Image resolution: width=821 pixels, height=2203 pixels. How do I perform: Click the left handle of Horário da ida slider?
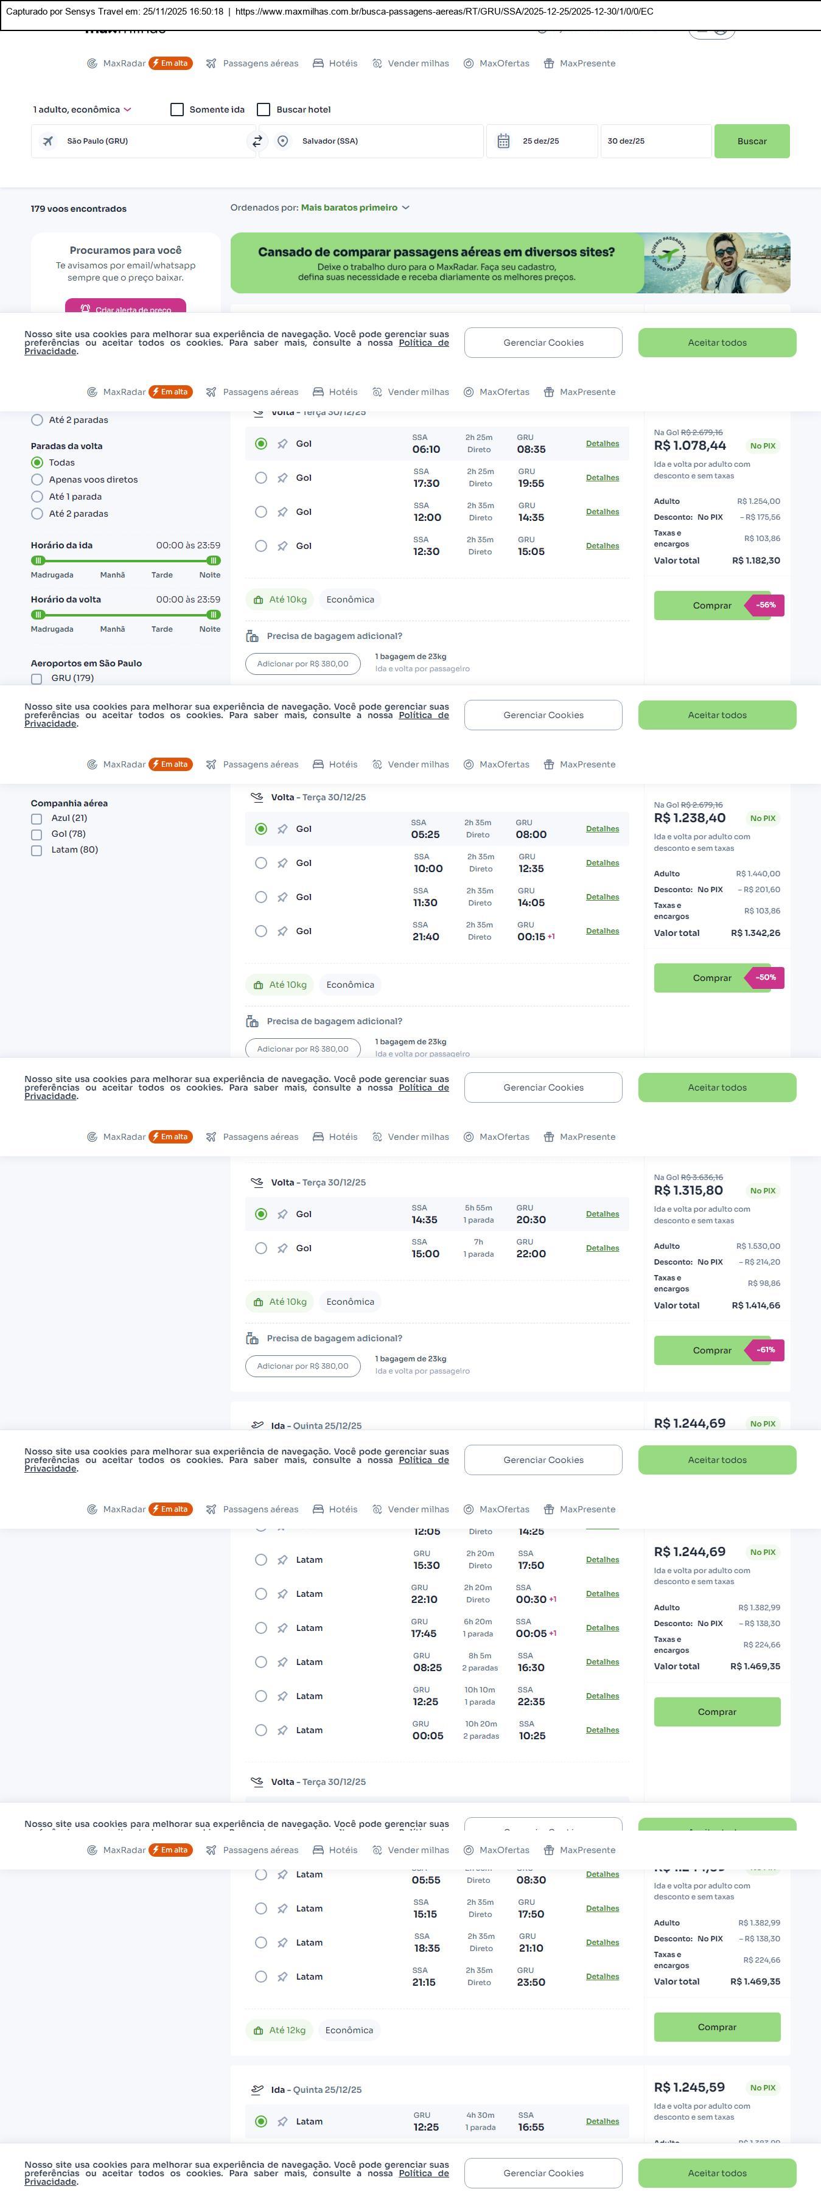pyautogui.click(x=38, y=561)
